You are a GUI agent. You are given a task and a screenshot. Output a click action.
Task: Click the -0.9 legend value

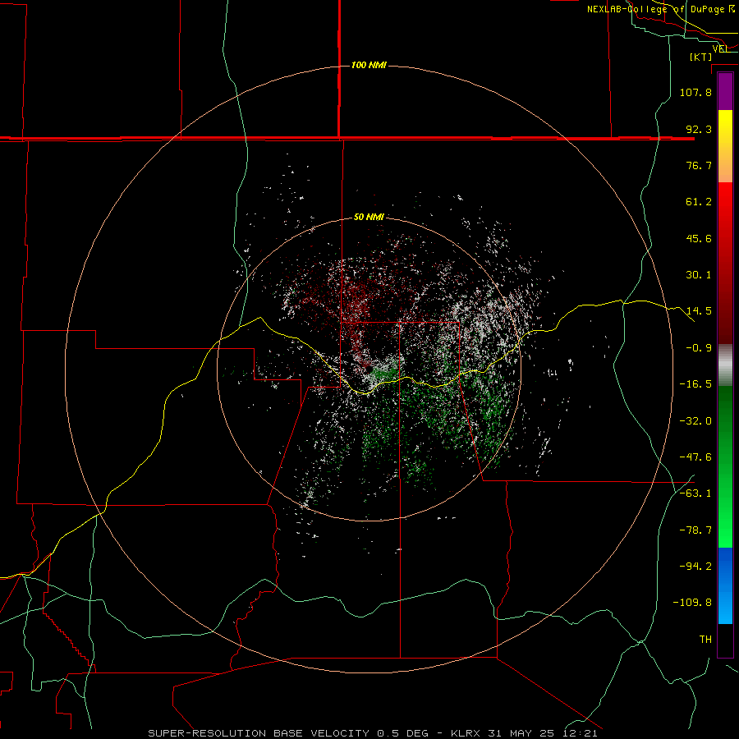699,348
